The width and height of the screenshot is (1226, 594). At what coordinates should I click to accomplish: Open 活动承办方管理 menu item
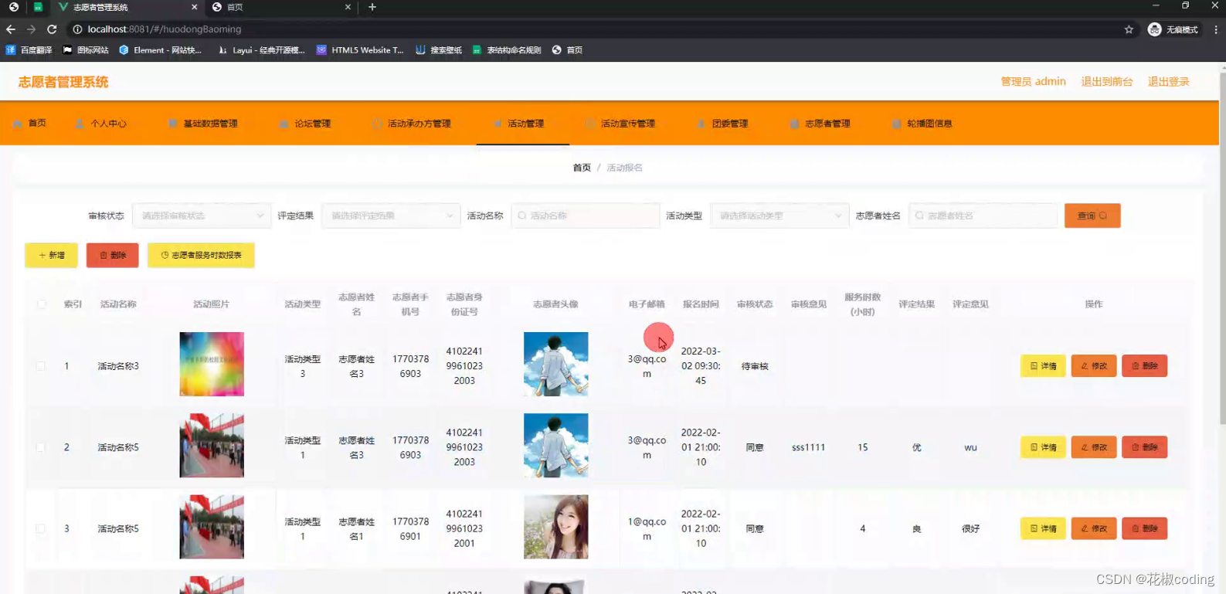coord(412,124)
